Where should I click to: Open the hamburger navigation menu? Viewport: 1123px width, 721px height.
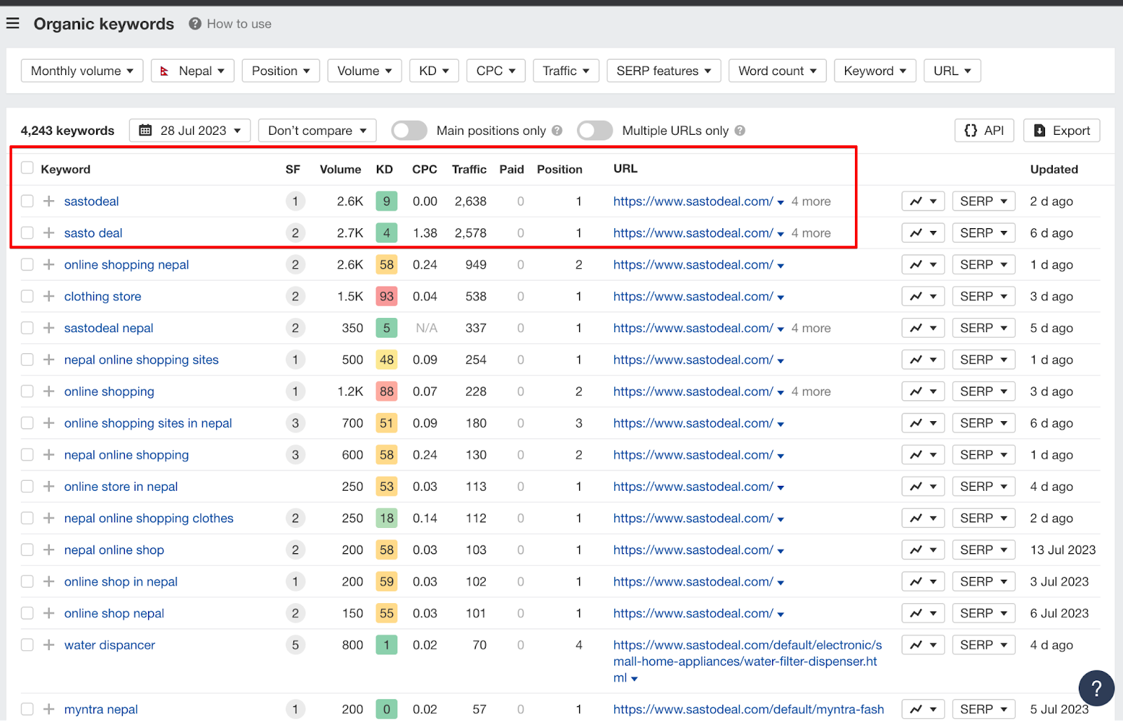13,24
